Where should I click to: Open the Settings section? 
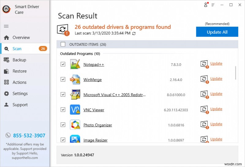25,94
